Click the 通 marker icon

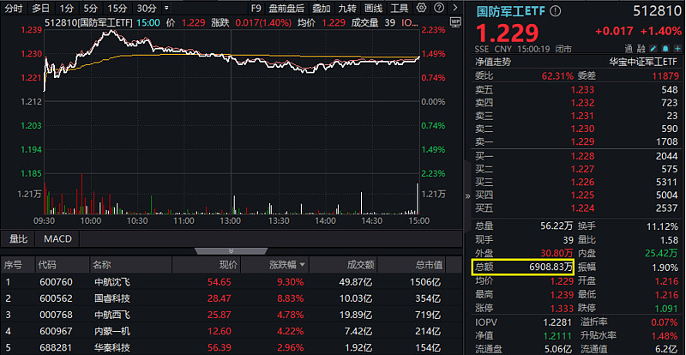[629, 49]
